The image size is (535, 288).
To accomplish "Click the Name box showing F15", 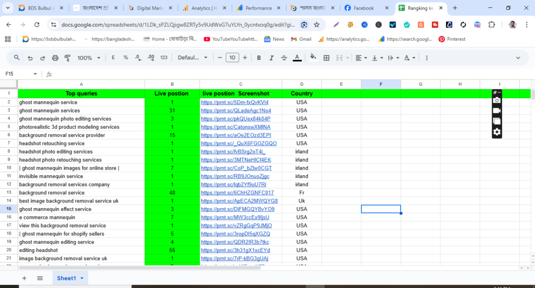I will point(17,74).
